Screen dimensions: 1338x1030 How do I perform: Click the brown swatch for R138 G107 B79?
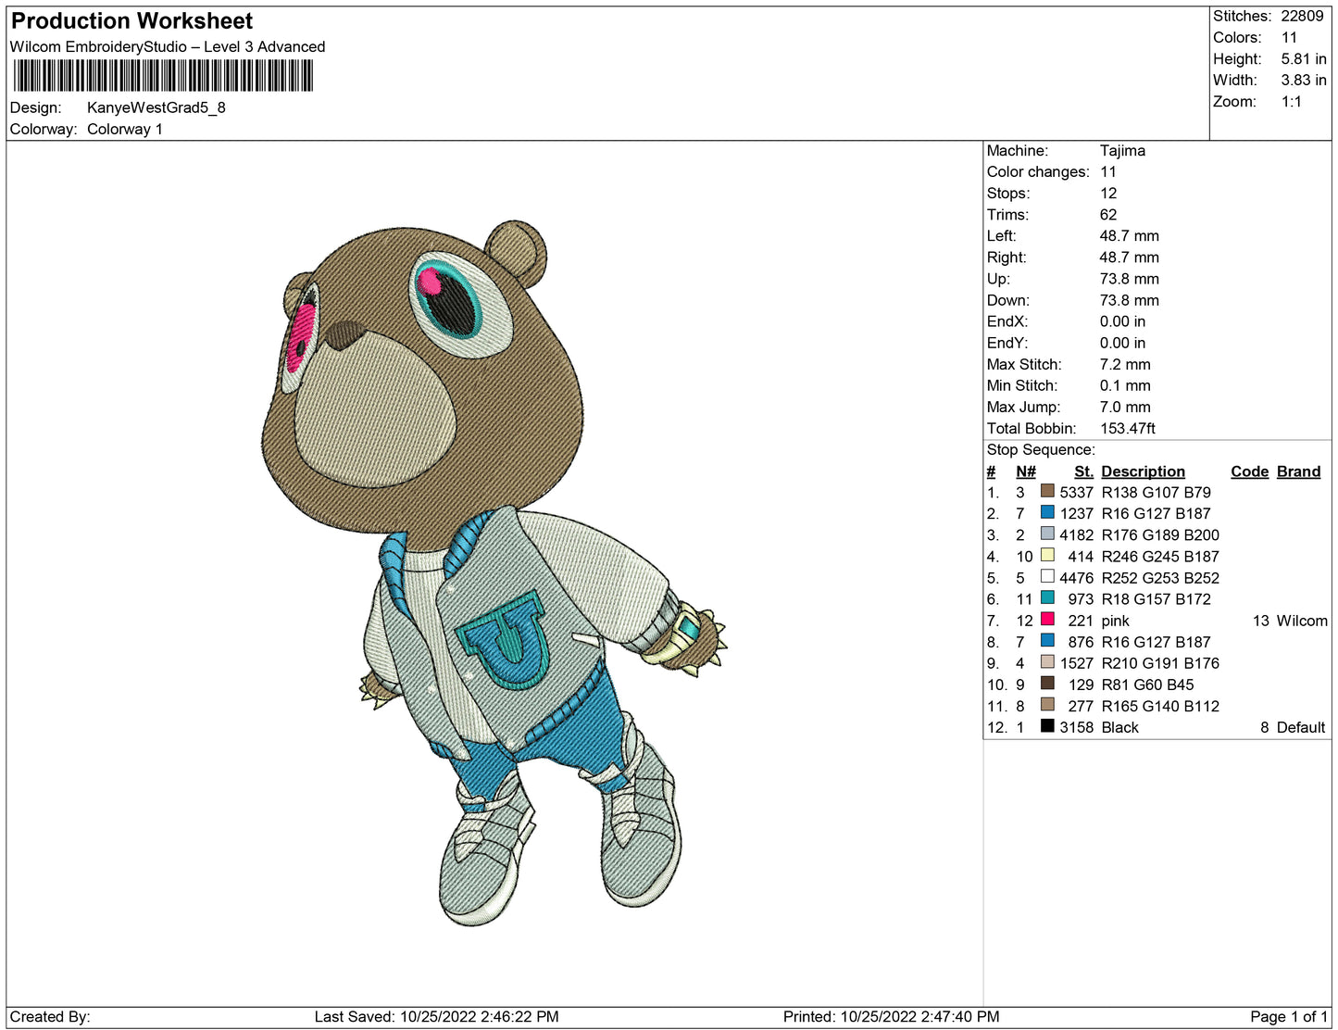[x=1047, y=491]
